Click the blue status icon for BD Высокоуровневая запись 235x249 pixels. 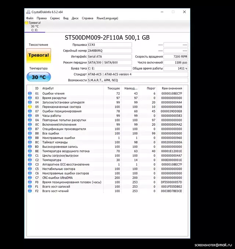(30, 147)
